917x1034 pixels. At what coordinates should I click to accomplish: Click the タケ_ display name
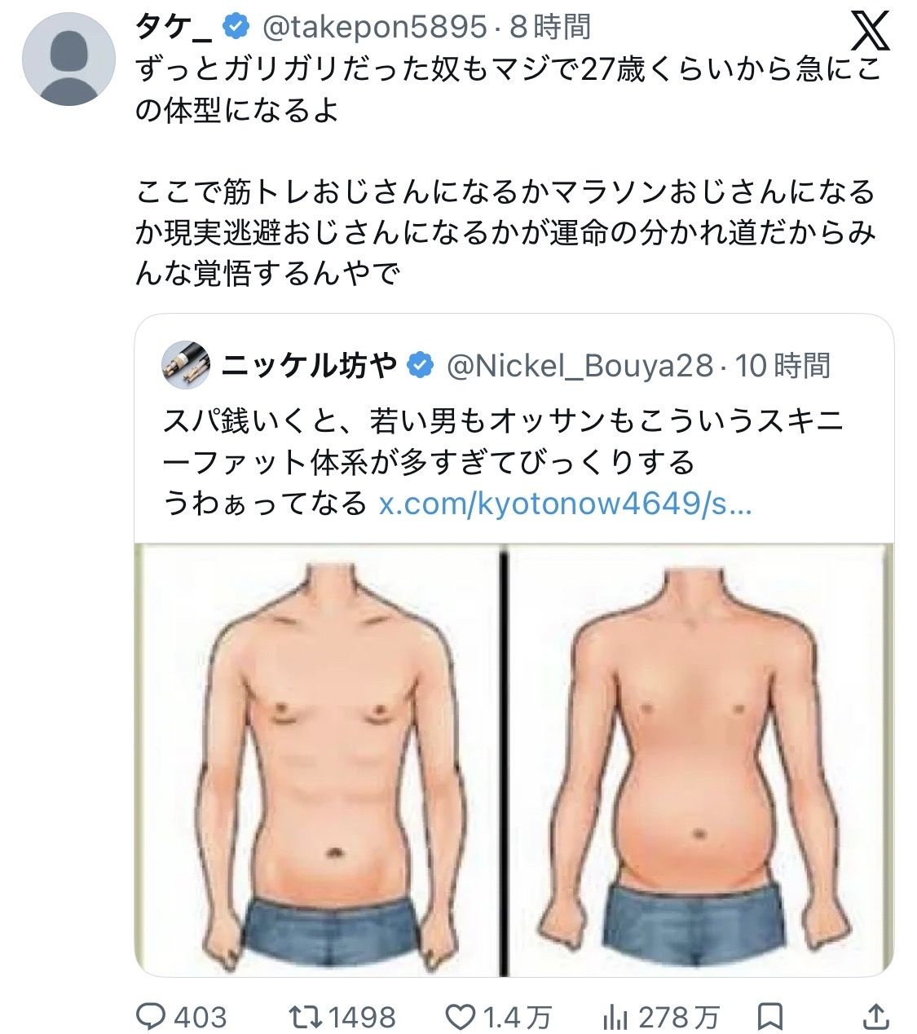(174, 27)
